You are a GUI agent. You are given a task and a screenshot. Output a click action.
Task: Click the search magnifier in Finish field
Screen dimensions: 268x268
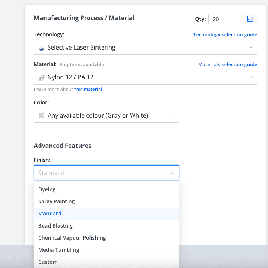(x=173, y=173)
